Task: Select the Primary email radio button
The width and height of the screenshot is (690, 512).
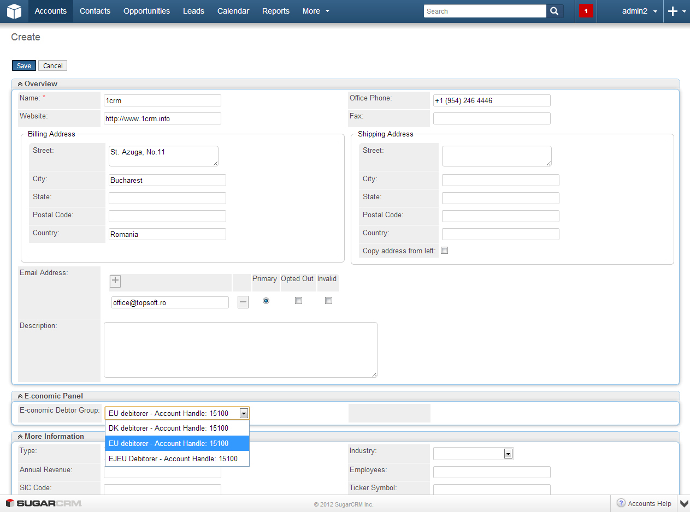Action: 266,301
